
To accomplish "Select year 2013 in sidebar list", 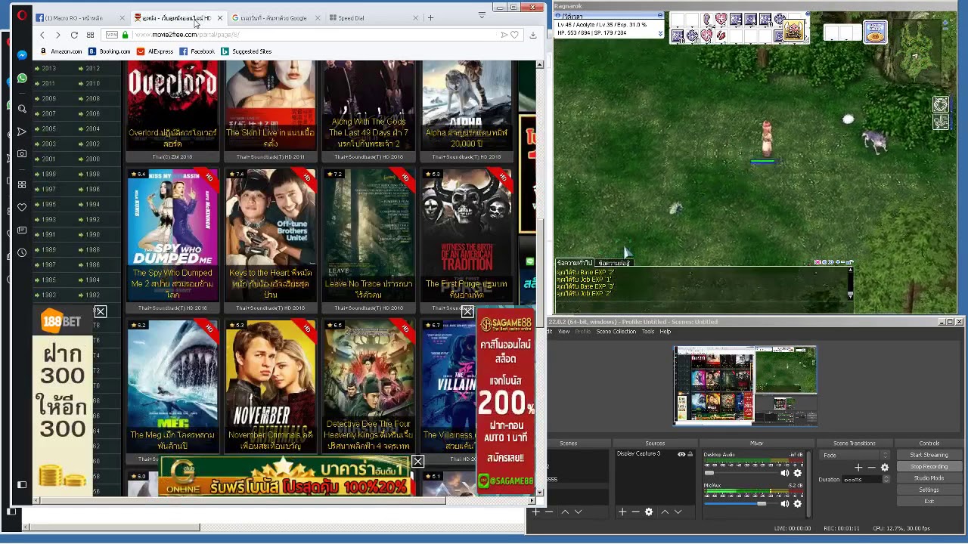I will coord(49,68).
